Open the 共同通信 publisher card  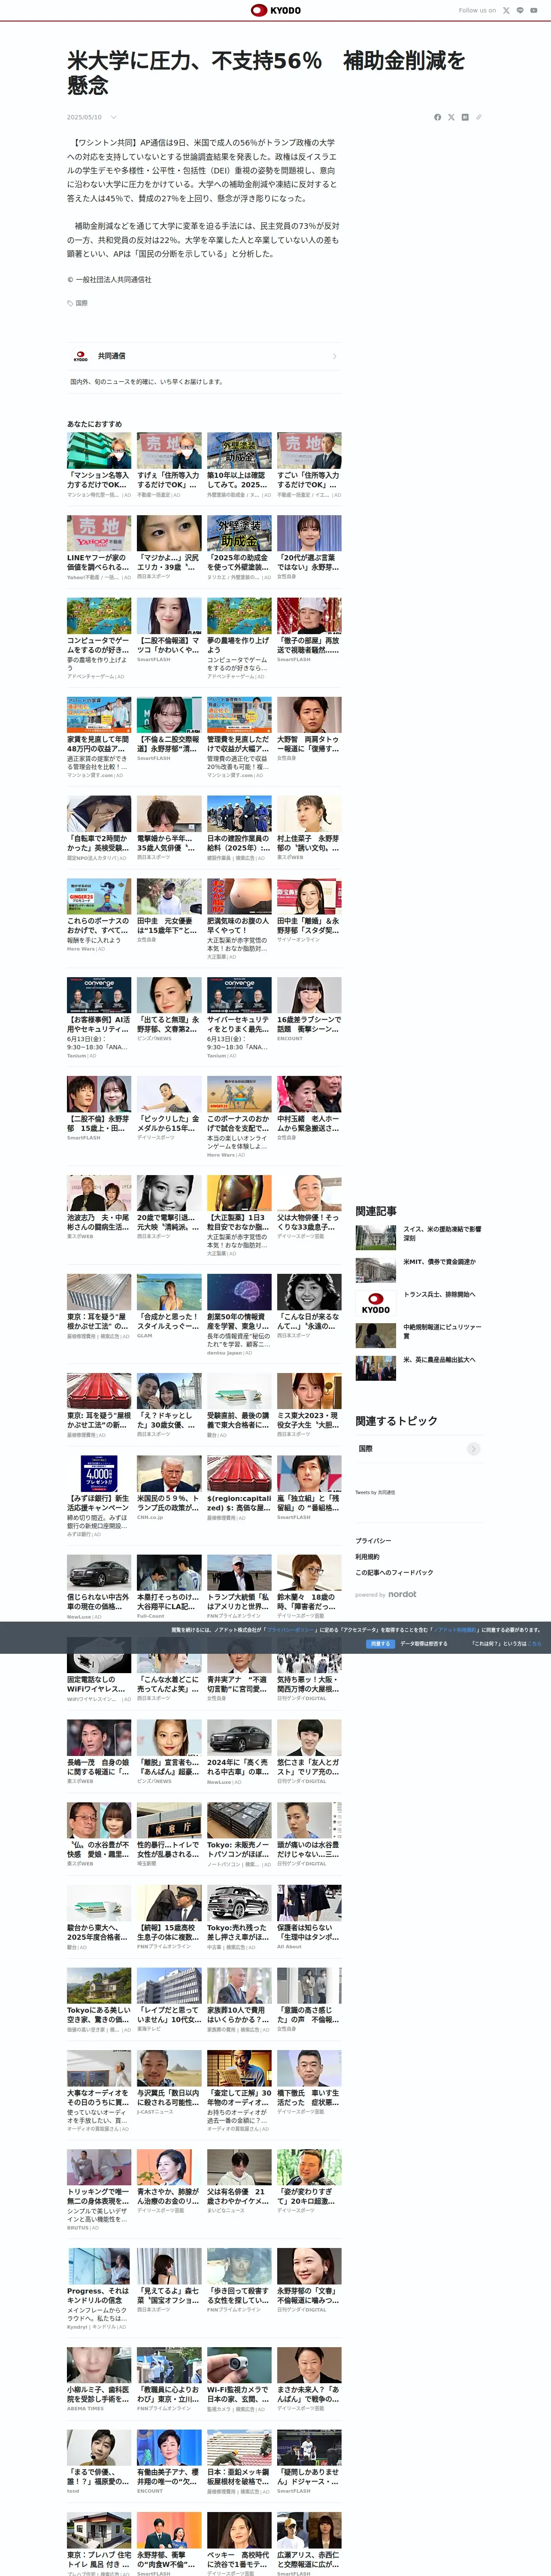coord(204,356)
